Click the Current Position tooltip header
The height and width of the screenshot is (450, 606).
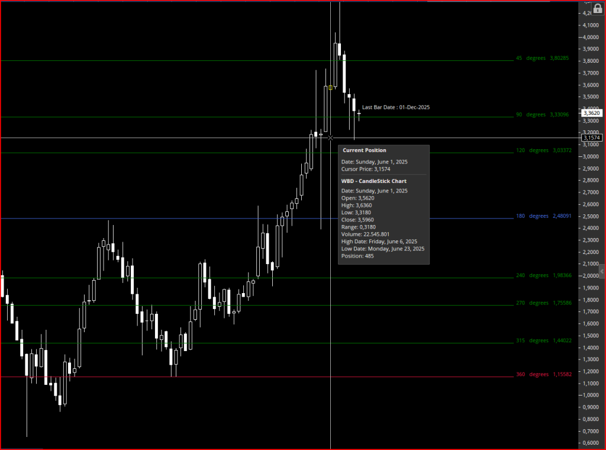pos(364,150)
